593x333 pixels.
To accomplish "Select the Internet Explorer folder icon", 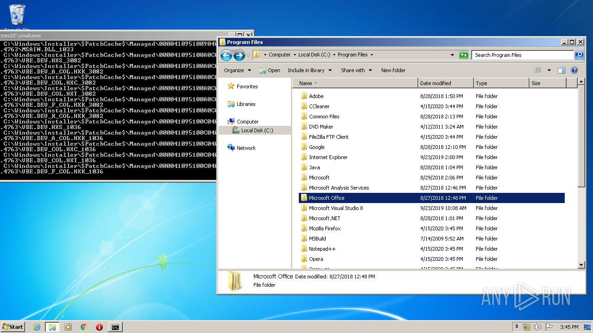I will (x=304, y=157).
